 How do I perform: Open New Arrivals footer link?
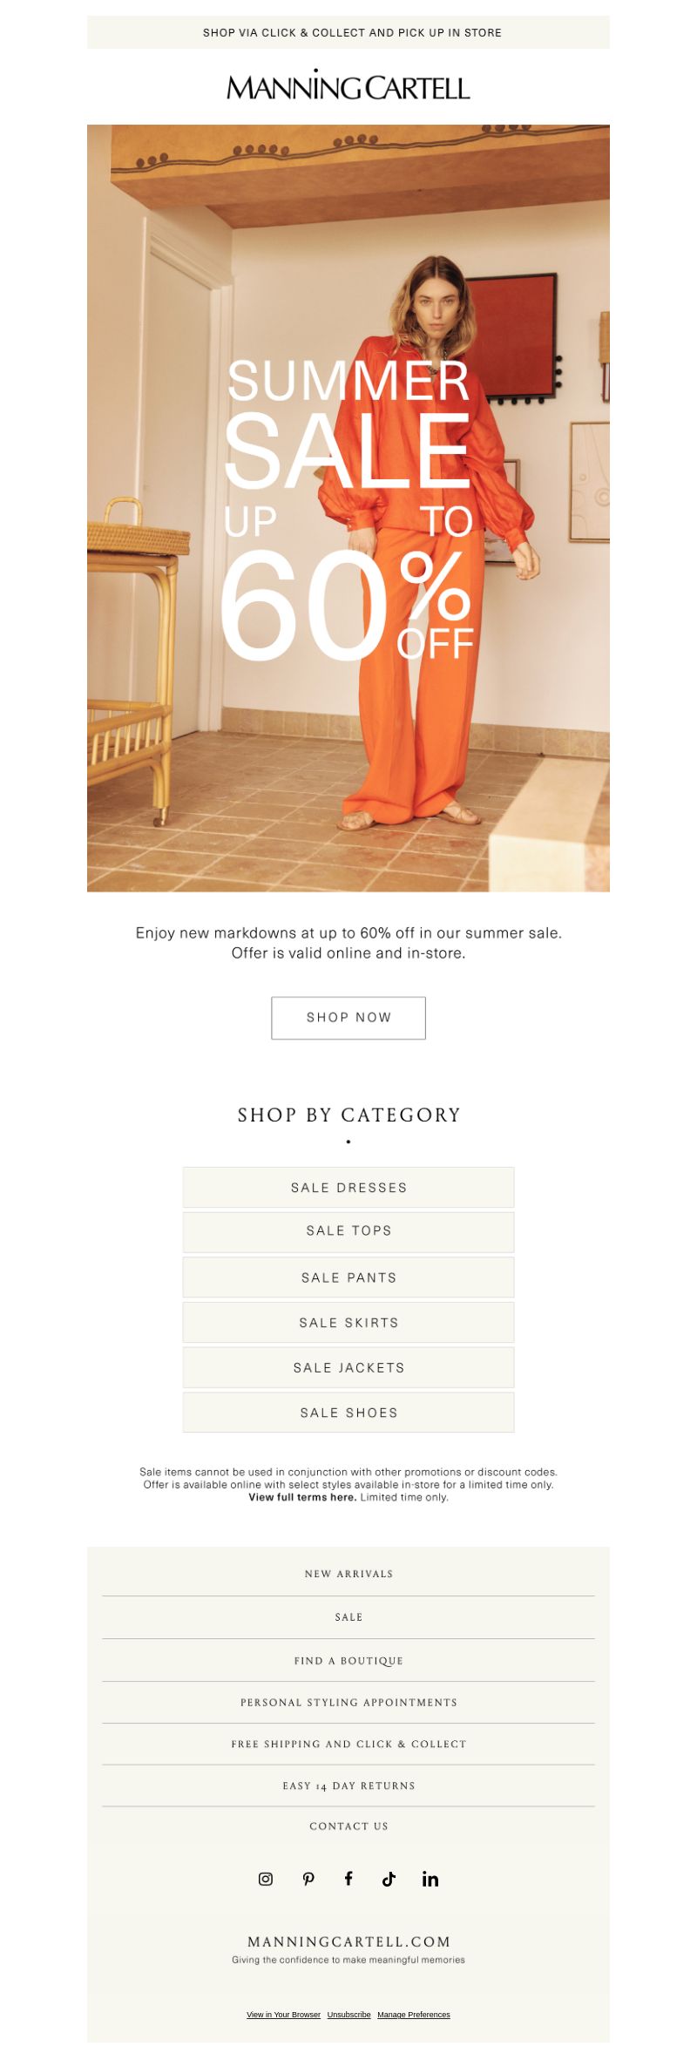pos(348,1574)
